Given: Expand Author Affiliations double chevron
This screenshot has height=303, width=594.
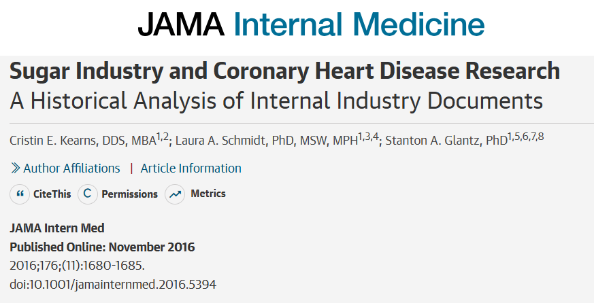Looking at the screenshot, I should pos(15,168).
